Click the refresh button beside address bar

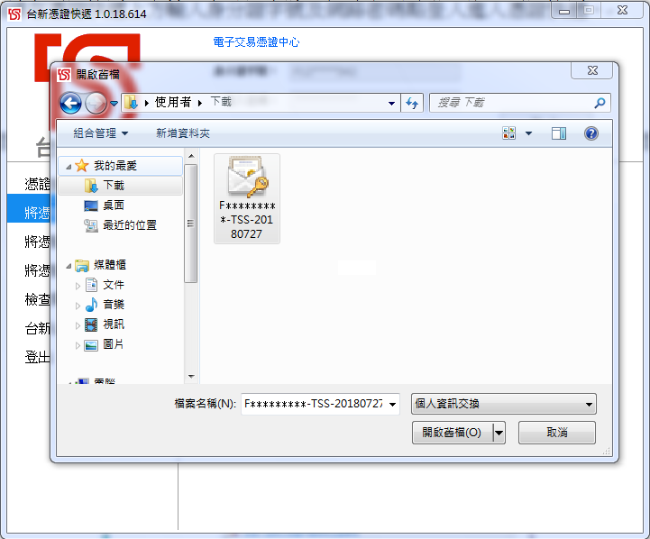pos(413,104)
